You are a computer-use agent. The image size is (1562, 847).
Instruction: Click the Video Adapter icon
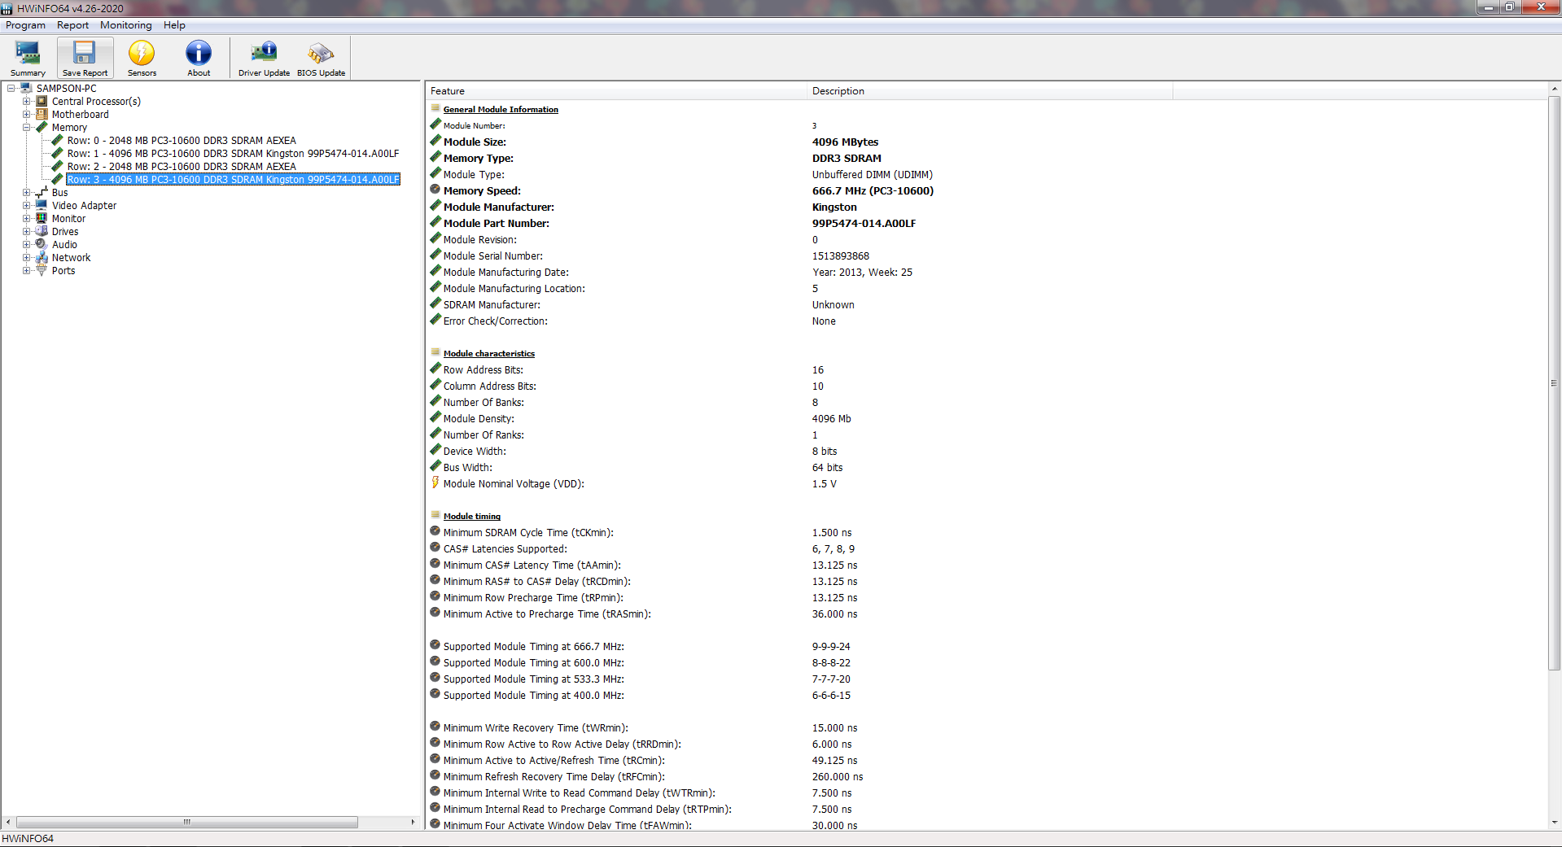(x=42, y=206)
